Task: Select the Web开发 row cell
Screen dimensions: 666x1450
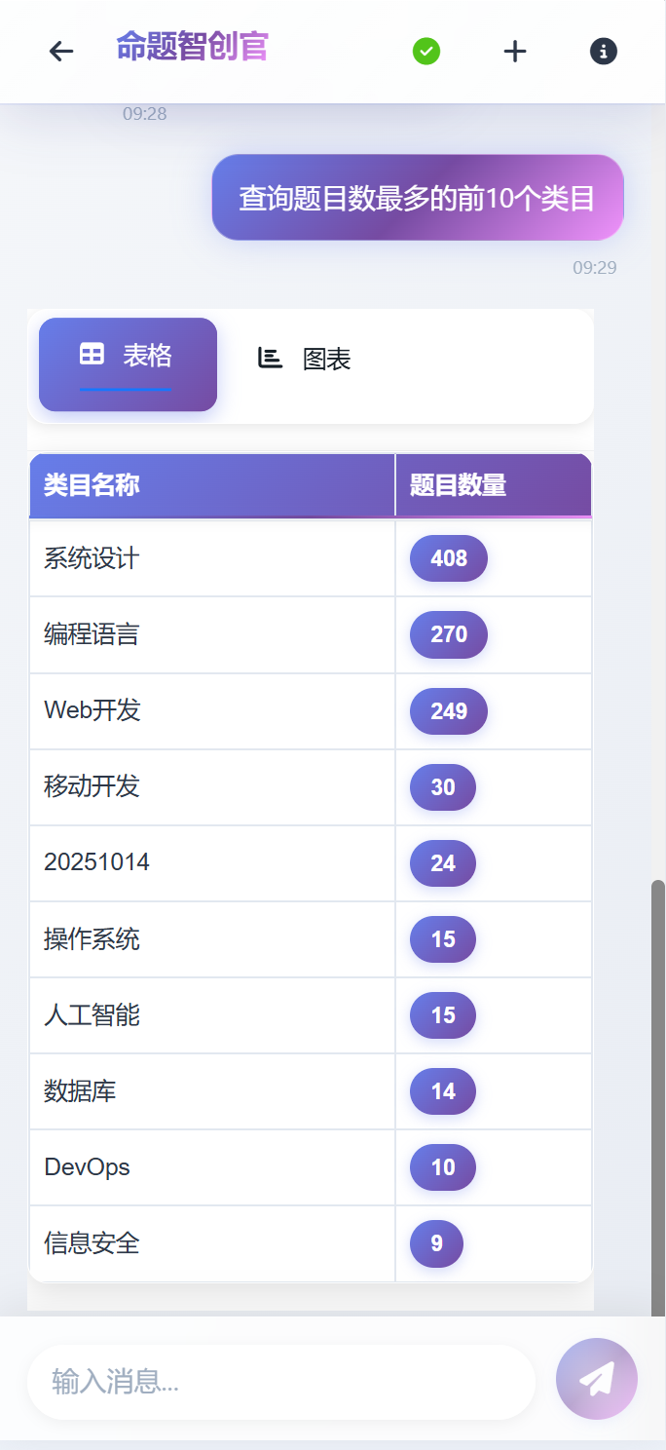Action: 212,710
